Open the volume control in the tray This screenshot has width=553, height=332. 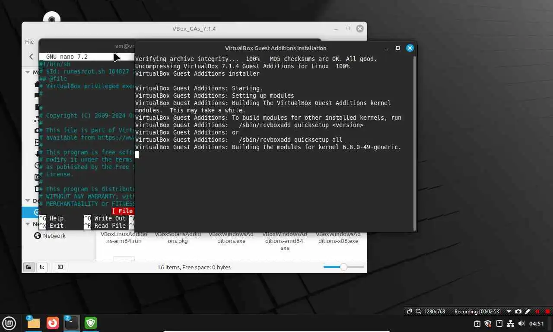coord(521,323)
